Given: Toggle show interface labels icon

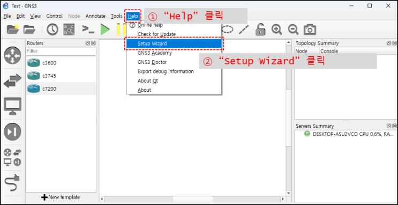Looking at the screenshot, I should pyautogui.click(x=69, y=30).
